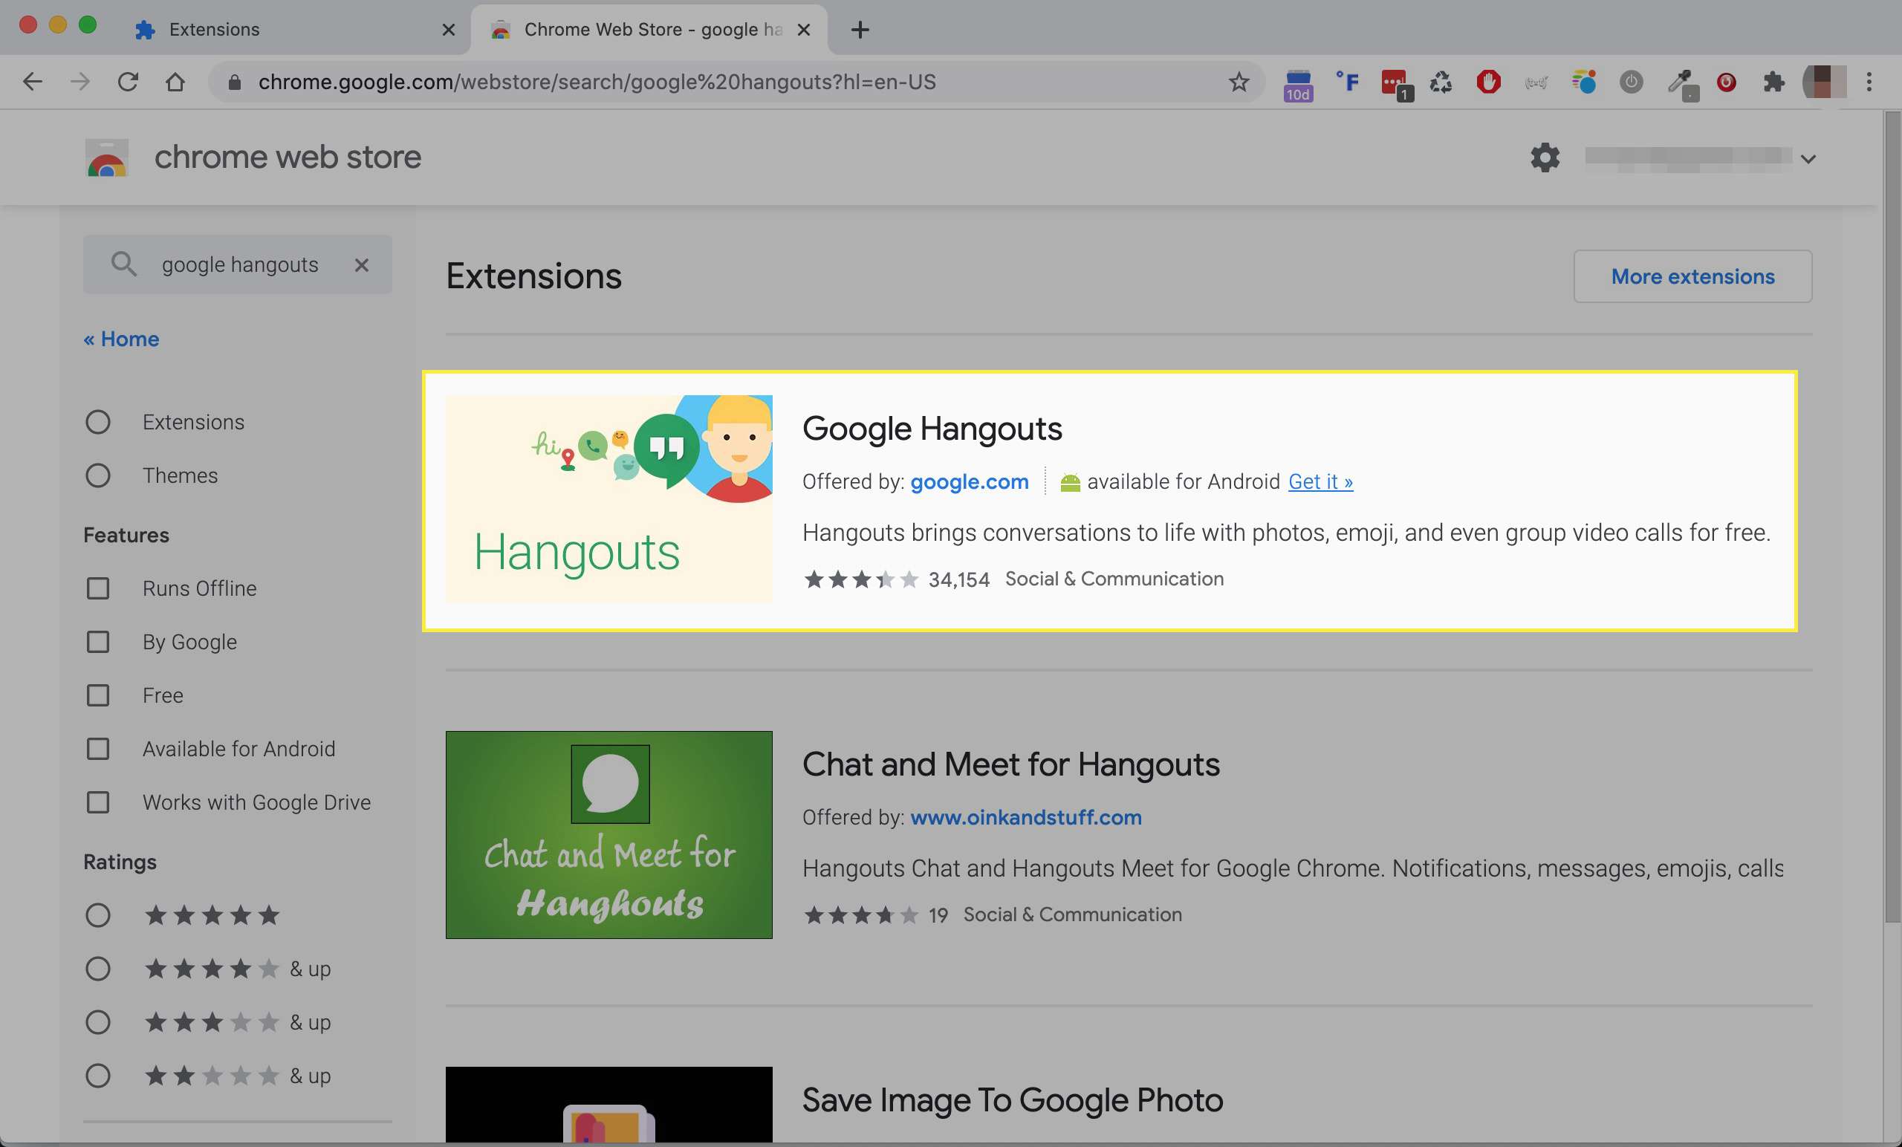Select the 5-star ratings filter radio button
The height and width of the screenshot is (1147, 1902).
coord(98,914)
